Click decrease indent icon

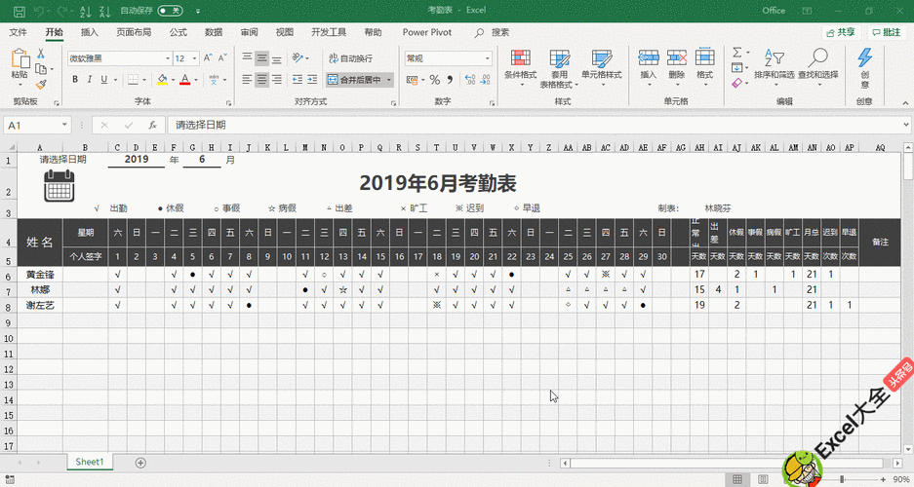298,79
